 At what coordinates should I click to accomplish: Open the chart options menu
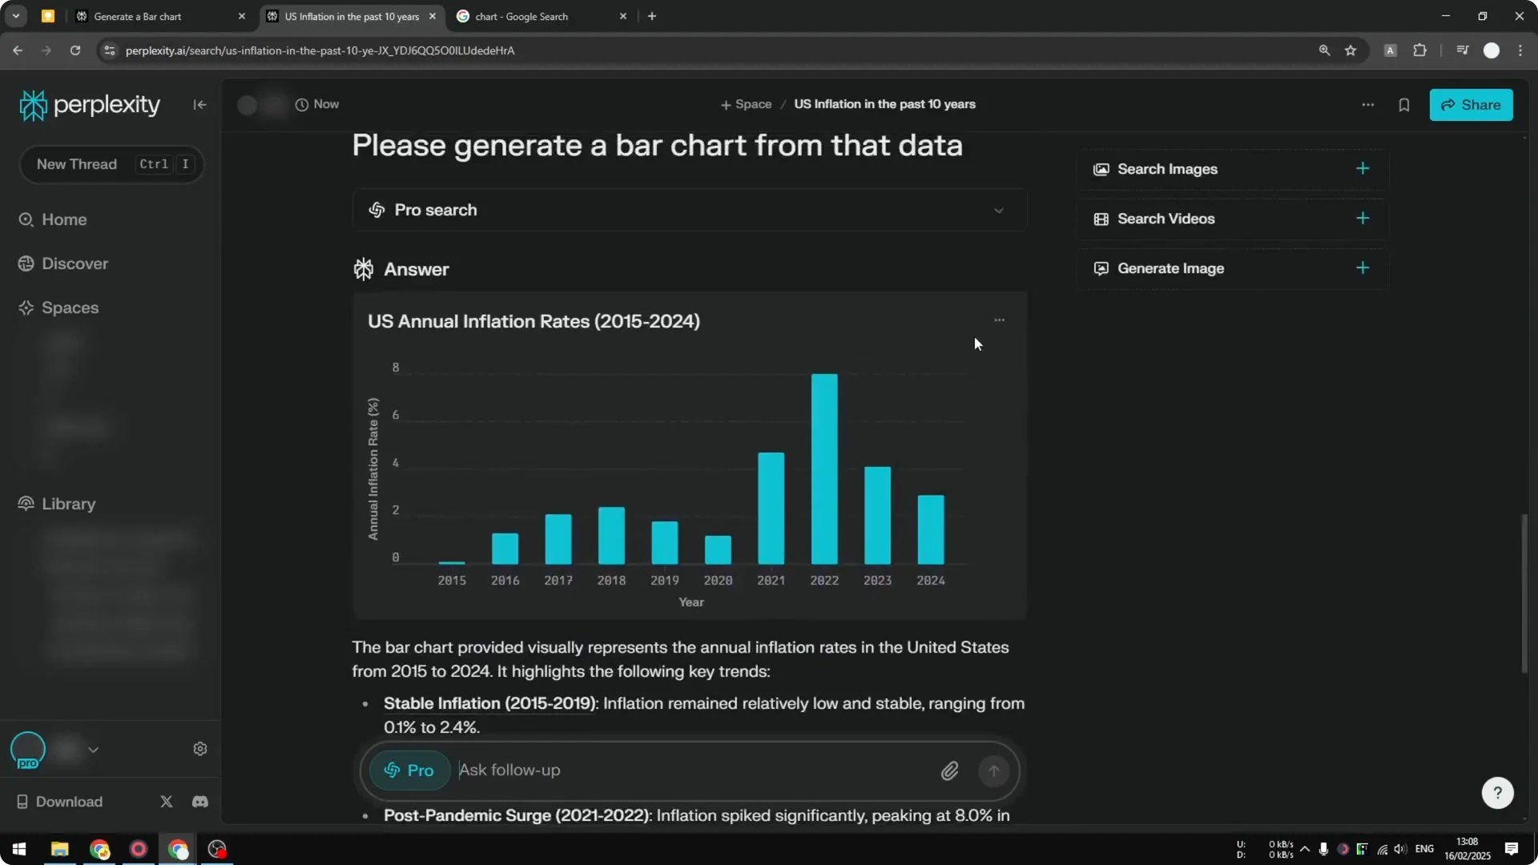click(999, 320)
